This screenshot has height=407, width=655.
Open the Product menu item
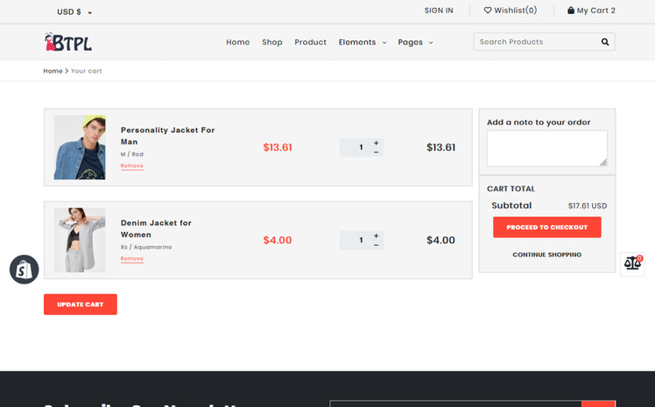tap(310, 42)
